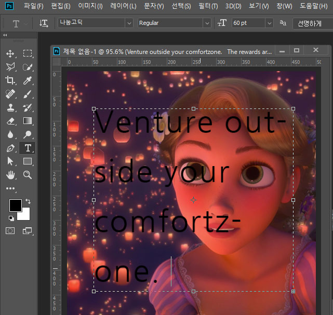The image size is (333, 315).
Task: Open the 문자(Y) menu
Action: coord(154,6)
